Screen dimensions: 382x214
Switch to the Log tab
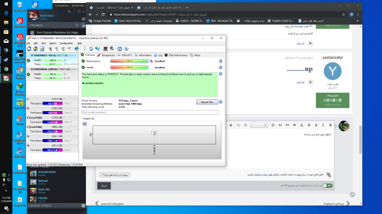158,55
